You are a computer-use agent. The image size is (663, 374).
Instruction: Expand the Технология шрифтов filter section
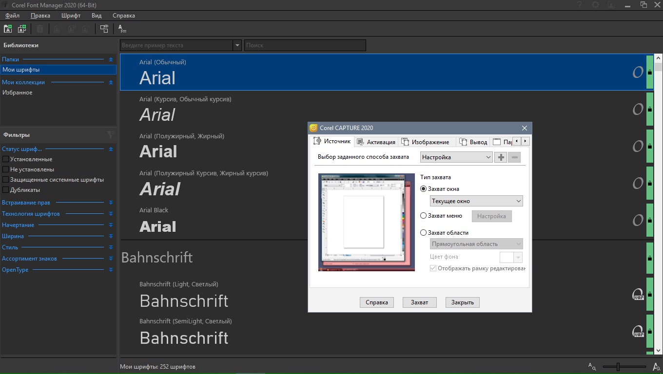pos(111,214)
